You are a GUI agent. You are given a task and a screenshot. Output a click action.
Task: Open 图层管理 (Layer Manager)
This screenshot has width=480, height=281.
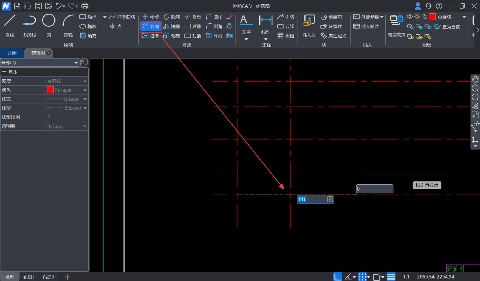(x=396, y=26)
